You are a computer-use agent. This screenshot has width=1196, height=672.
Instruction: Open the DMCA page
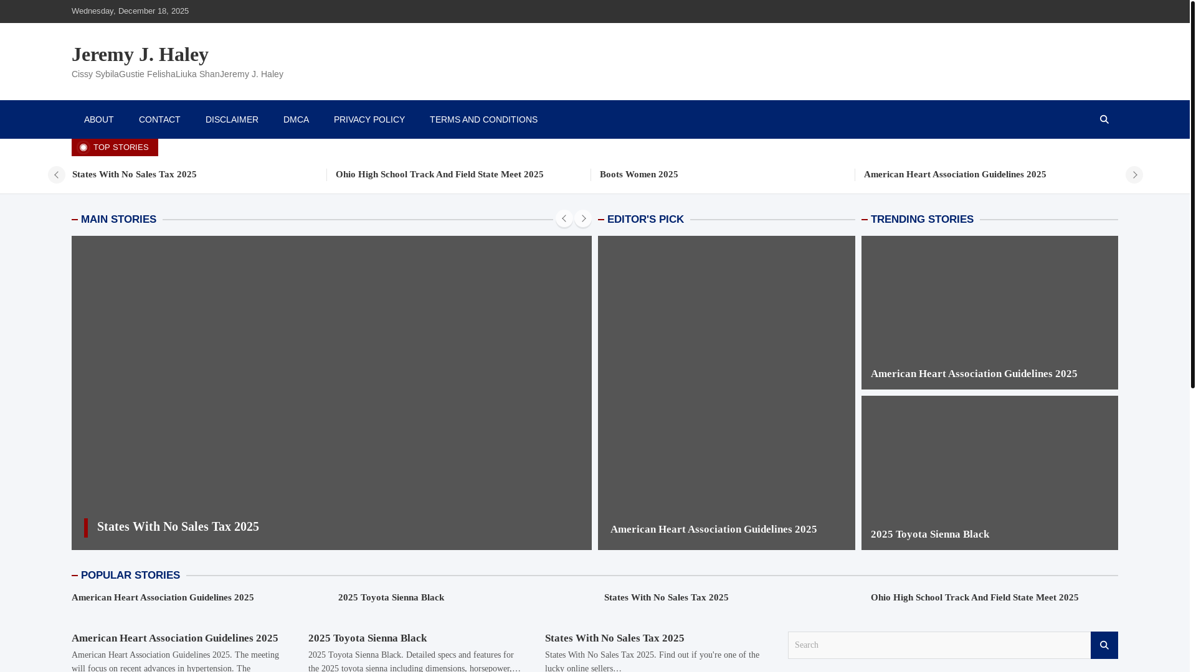tap(296, 119)
